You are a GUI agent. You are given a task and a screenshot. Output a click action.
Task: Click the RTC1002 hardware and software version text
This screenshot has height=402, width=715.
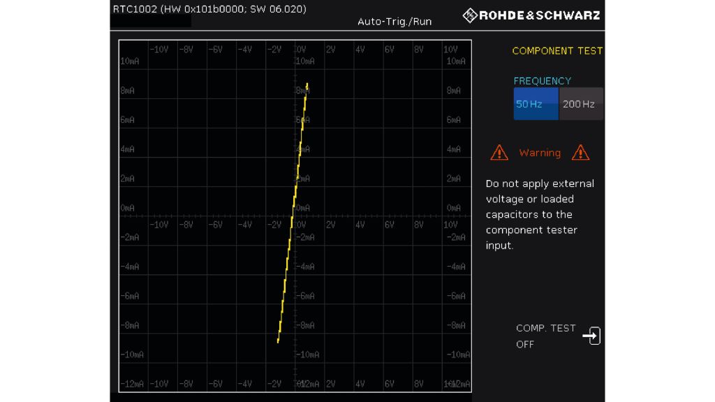click(209, 9)
